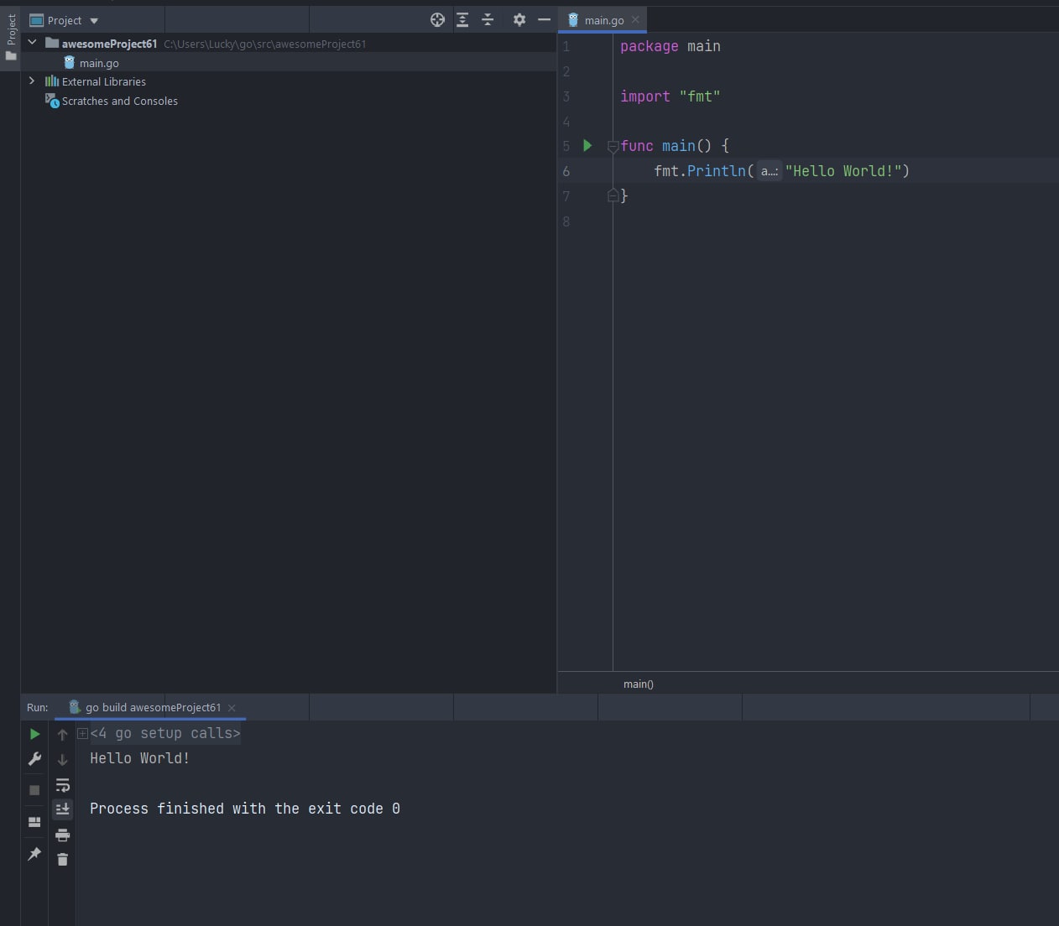Click the print console output icon
Image resolution: width=1059 pixels, height=926 pixels.
click(62, 835)
